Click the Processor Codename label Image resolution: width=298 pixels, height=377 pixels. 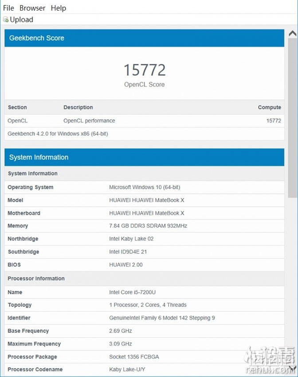pos(35,369)
